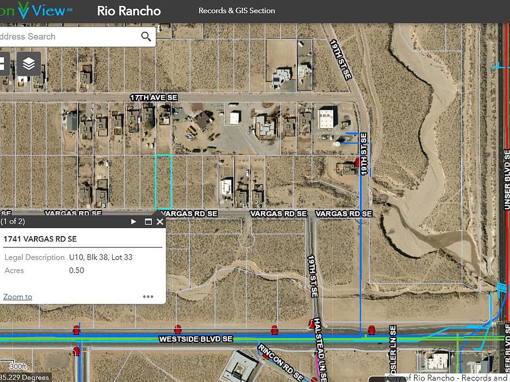
Task: Click the fire hydrant icon near 19TH ST SE house
Action: pyautogui.click(x=358, y=161)
